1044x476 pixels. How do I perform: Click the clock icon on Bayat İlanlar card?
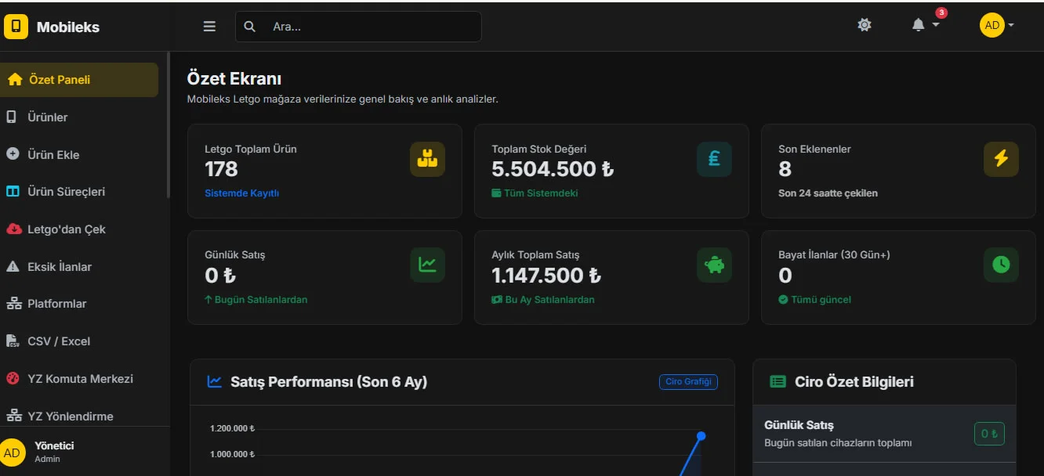point(1001,265)
